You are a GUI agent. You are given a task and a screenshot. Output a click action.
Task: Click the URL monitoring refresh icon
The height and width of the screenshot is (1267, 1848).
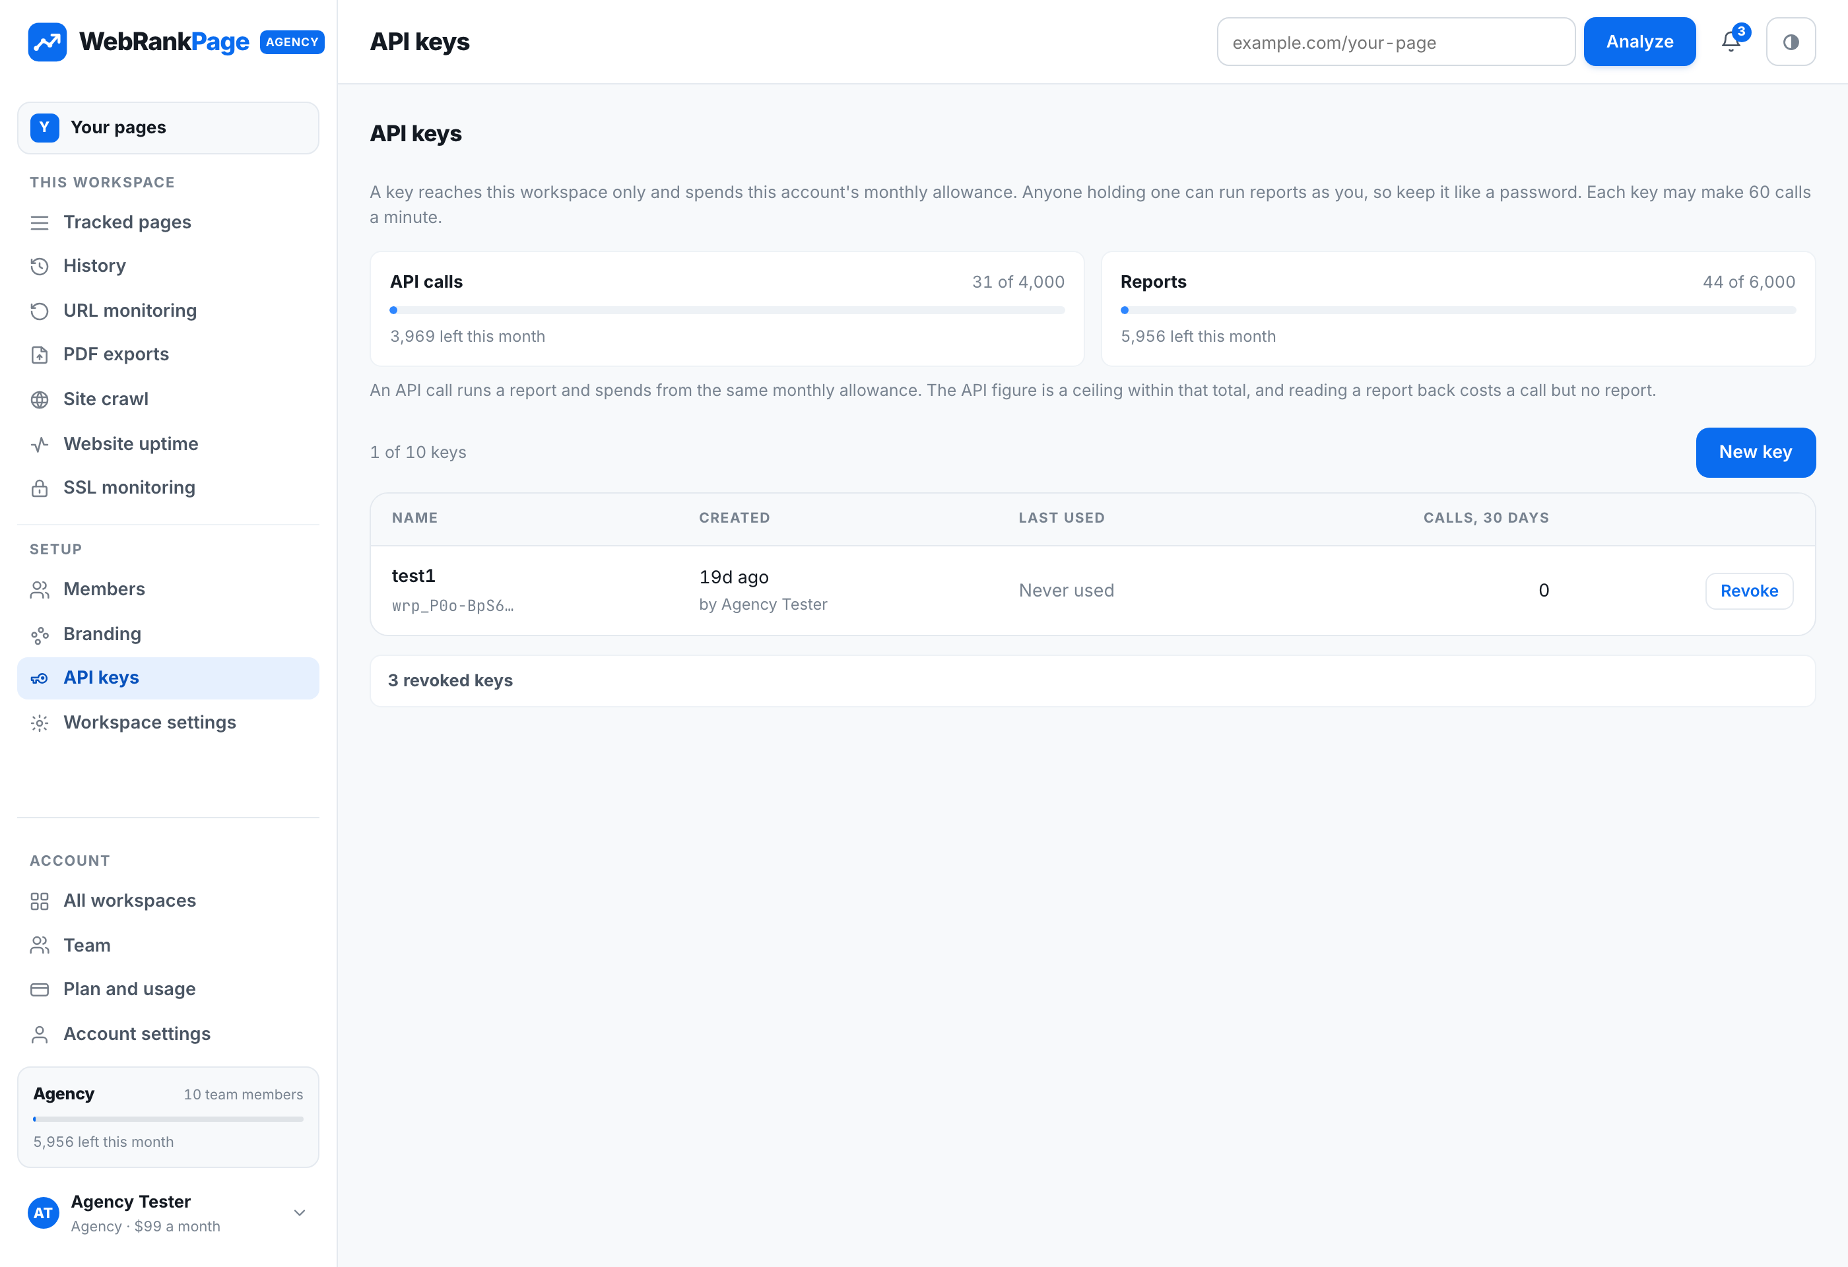pyautogui.click(x=40, y=311)
